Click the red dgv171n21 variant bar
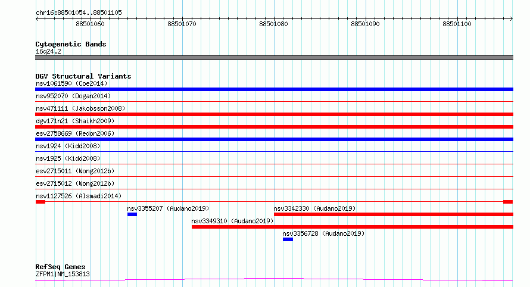Screen dimensions: 530x287 pos(274,127)
